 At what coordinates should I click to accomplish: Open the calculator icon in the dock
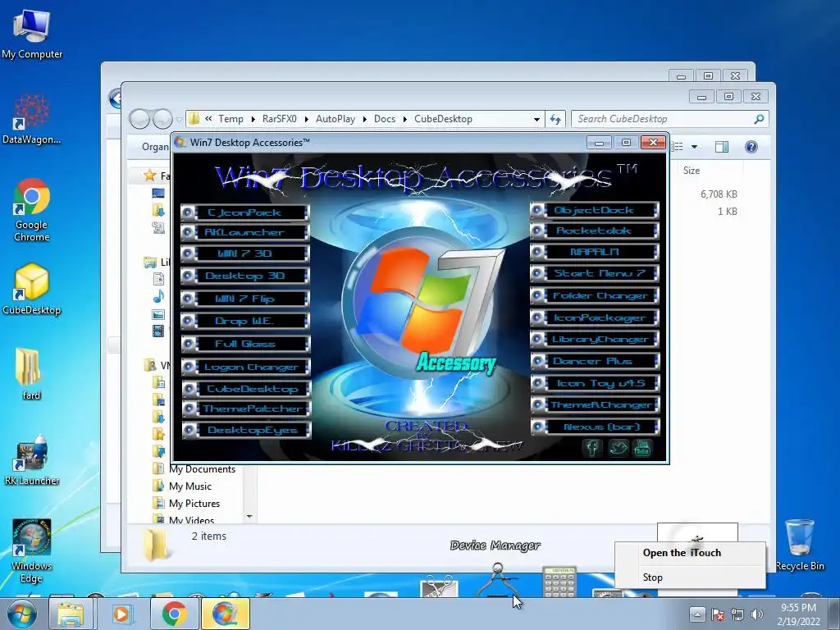pyautogui.click(x=559, y=582)
